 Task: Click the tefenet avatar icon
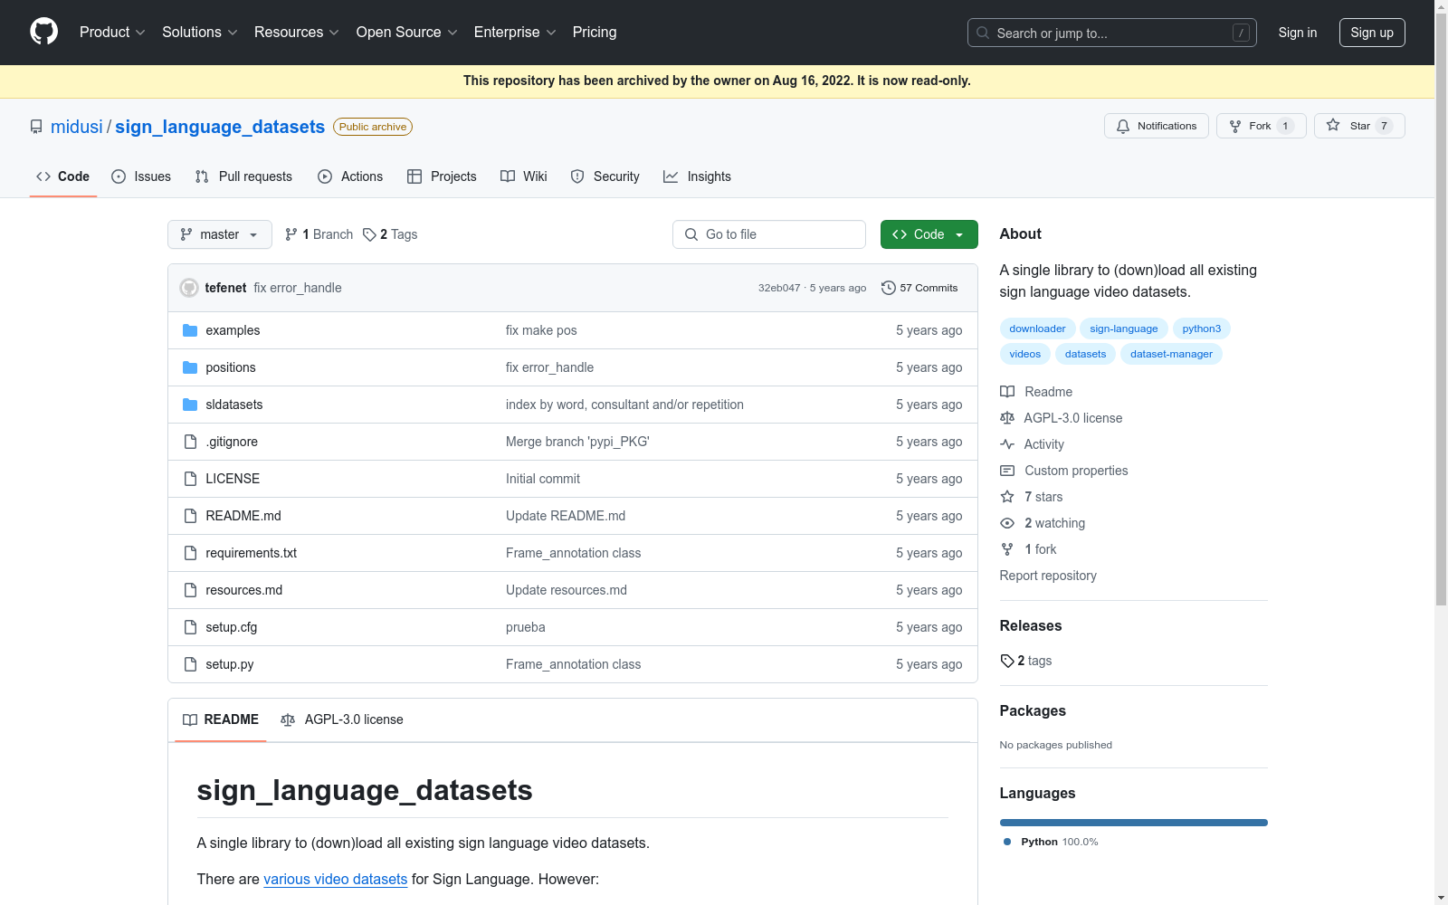click(189, 288)
